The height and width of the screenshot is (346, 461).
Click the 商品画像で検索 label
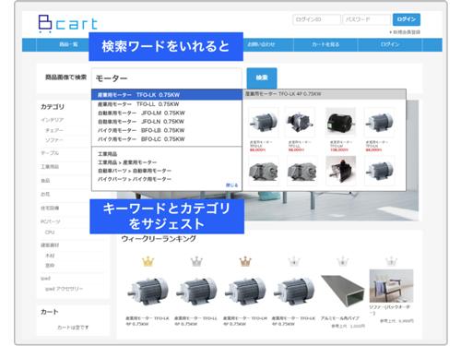[65, 78]
